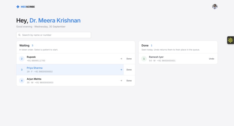Image resolution: width=234 pixels, height=126 pixels.
Task: Click Good evening date line
Action: [41, 27]
